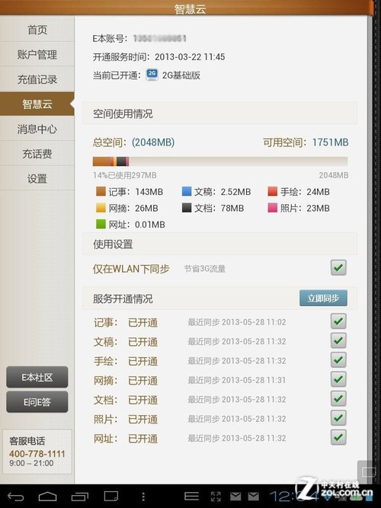The image size is (381, 508).
Task: Toggle sync checkbox for 记事
Action: 338,321
